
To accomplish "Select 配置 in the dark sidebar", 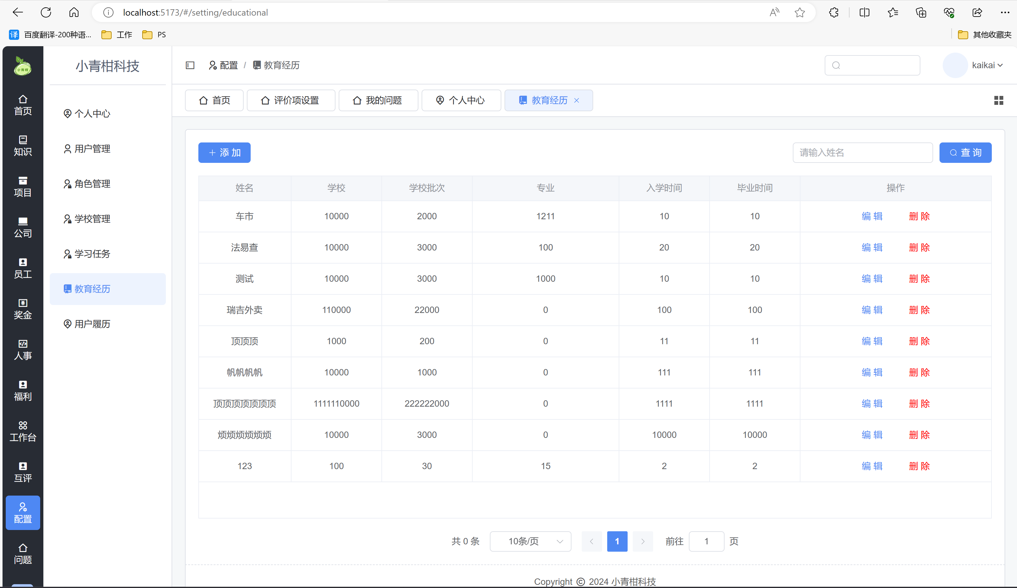I will [x=23, y=512].
